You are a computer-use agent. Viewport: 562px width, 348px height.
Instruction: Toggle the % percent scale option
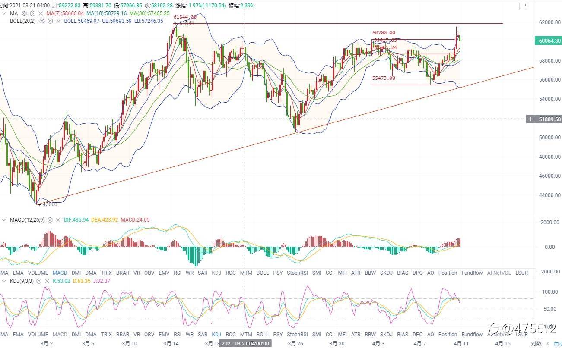pos(547,344)
